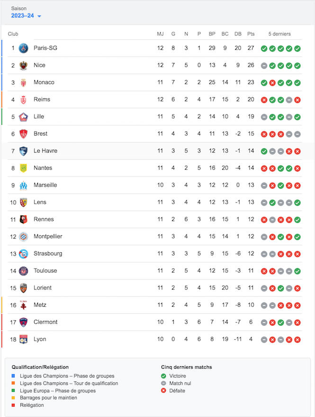Click Le Havre's green victory icon
315x417 pixels.
[264, 151]
